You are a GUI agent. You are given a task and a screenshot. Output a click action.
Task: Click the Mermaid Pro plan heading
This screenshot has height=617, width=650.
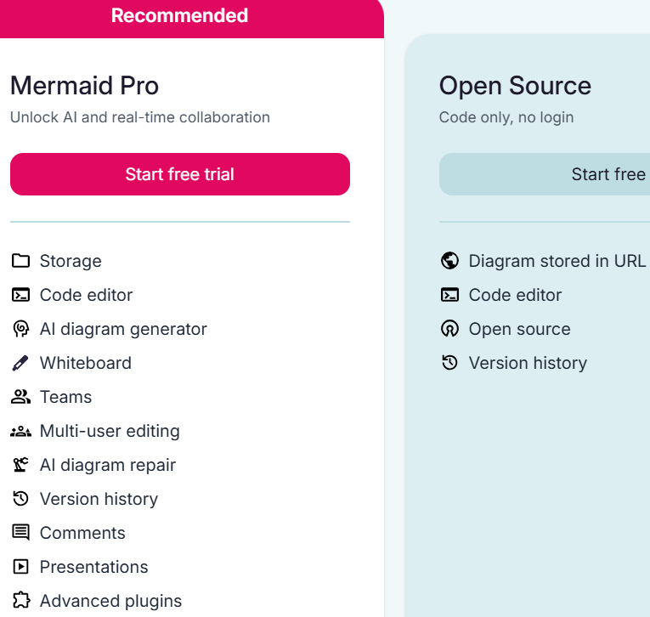tap(85, 86)
